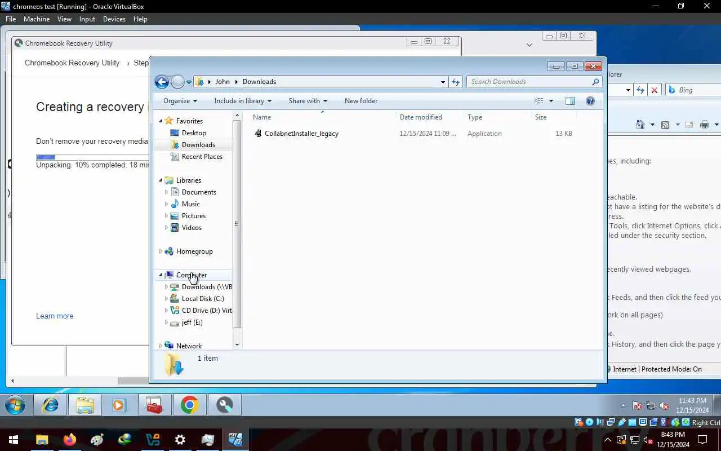Click the Print icon in Internet Explorer
This screenshot has height=451, width=721.
pos(704,125)
